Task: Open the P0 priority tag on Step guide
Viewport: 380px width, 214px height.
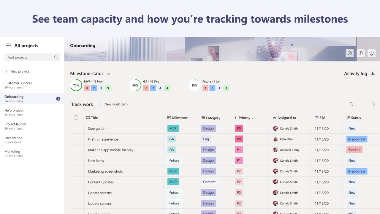Action: pos(239,128)
